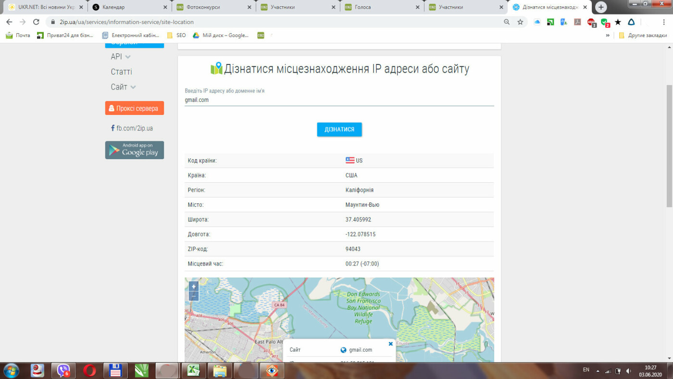Open the fb.com/2ip.ua Facebook link

[x=132, y=128]
